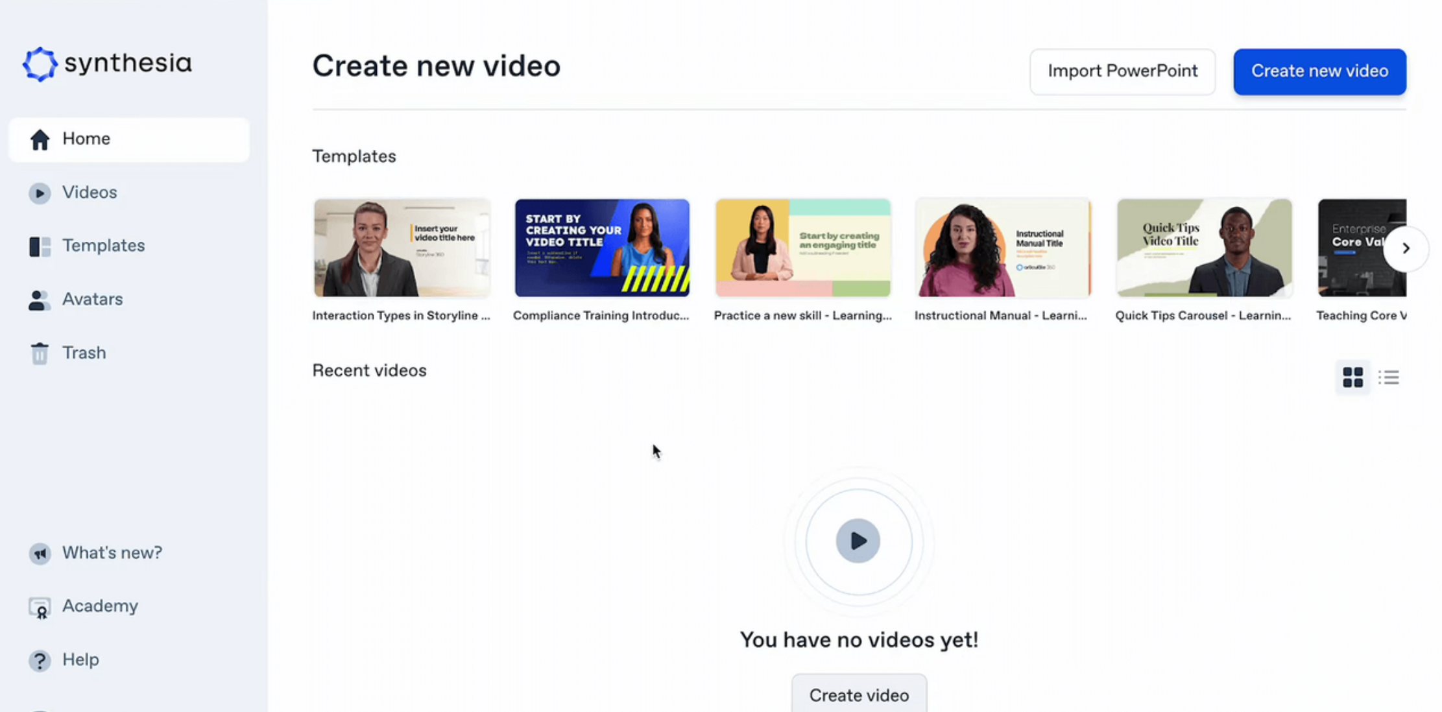Click the Avatars people icon
The width and height of the screenshot is (1442, 712).
(x=40, y=300)
